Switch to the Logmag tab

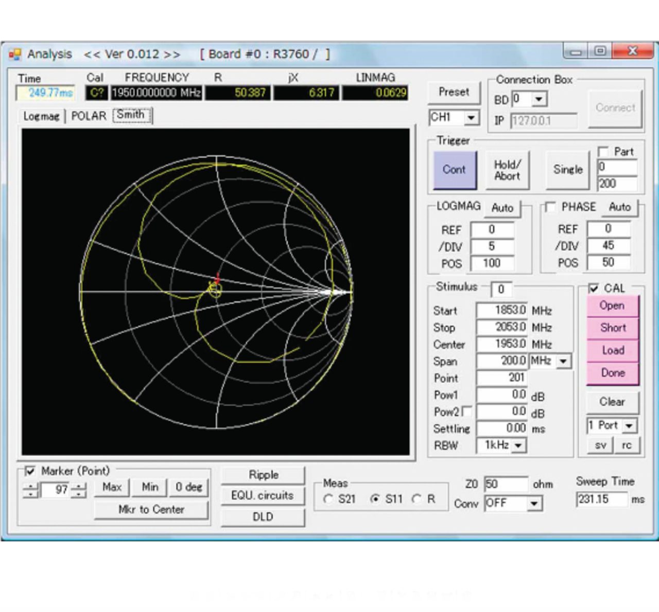tap(41, 116)
